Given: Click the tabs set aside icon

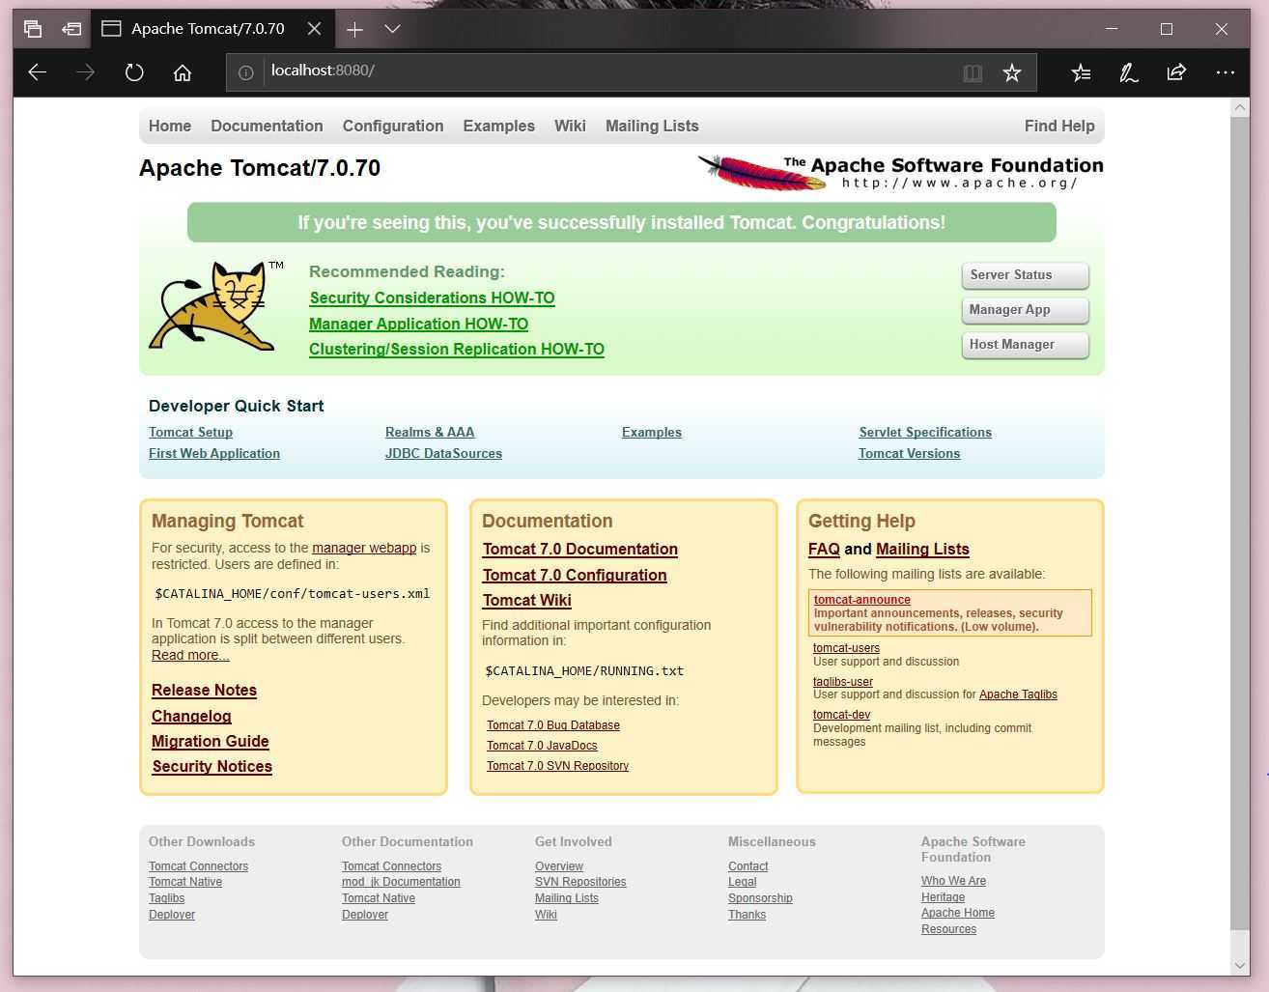Looking at the screenshot, I should coord(33,29).
